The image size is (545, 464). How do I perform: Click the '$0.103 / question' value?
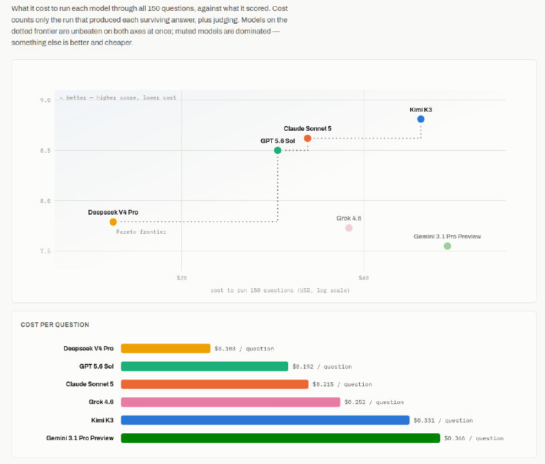coord(244,349)
